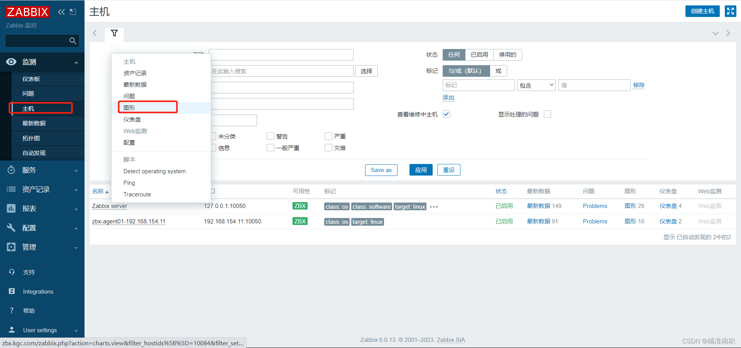The width and height of the screenshot is (741, 348).
Task: Check the 未分类 severity checkbox
Action: point(213,136)
